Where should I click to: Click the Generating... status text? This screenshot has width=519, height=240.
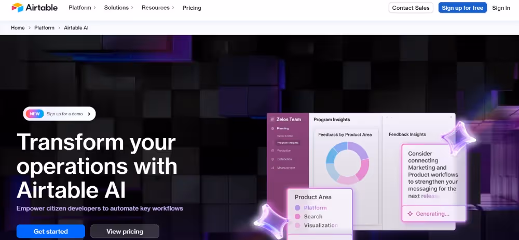tap(433, 214)
